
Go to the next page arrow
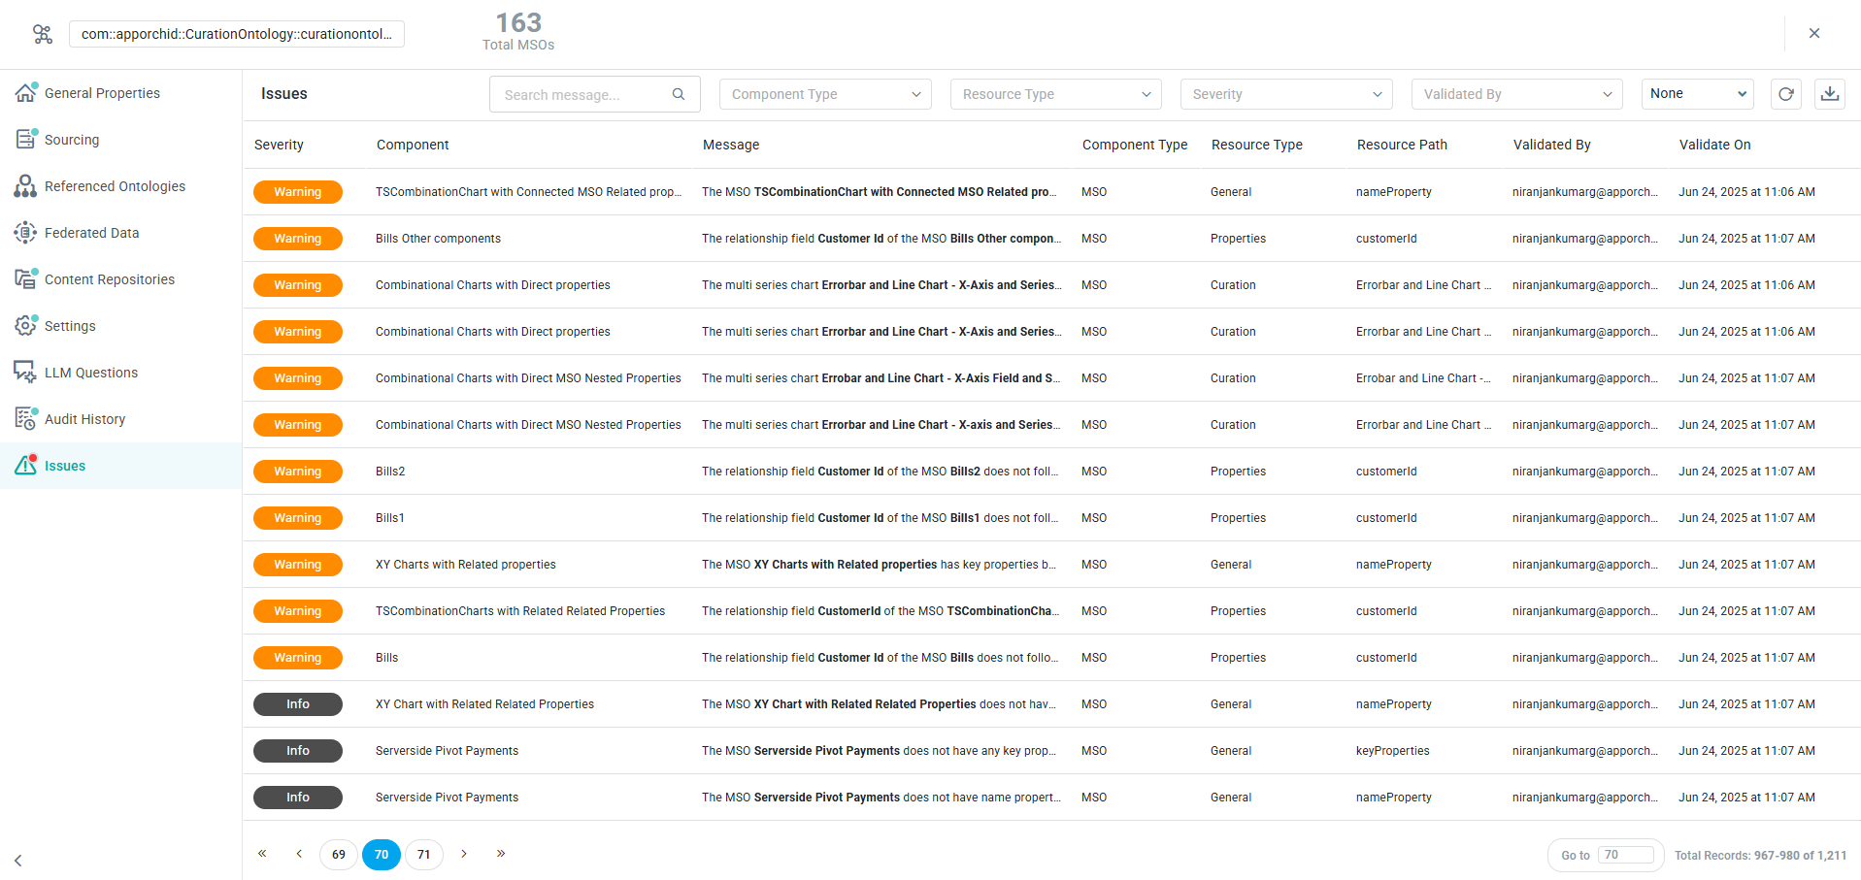(464, 854)
